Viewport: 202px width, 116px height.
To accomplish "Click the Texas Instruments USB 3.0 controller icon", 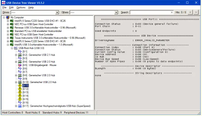I will tap(12, 38).
